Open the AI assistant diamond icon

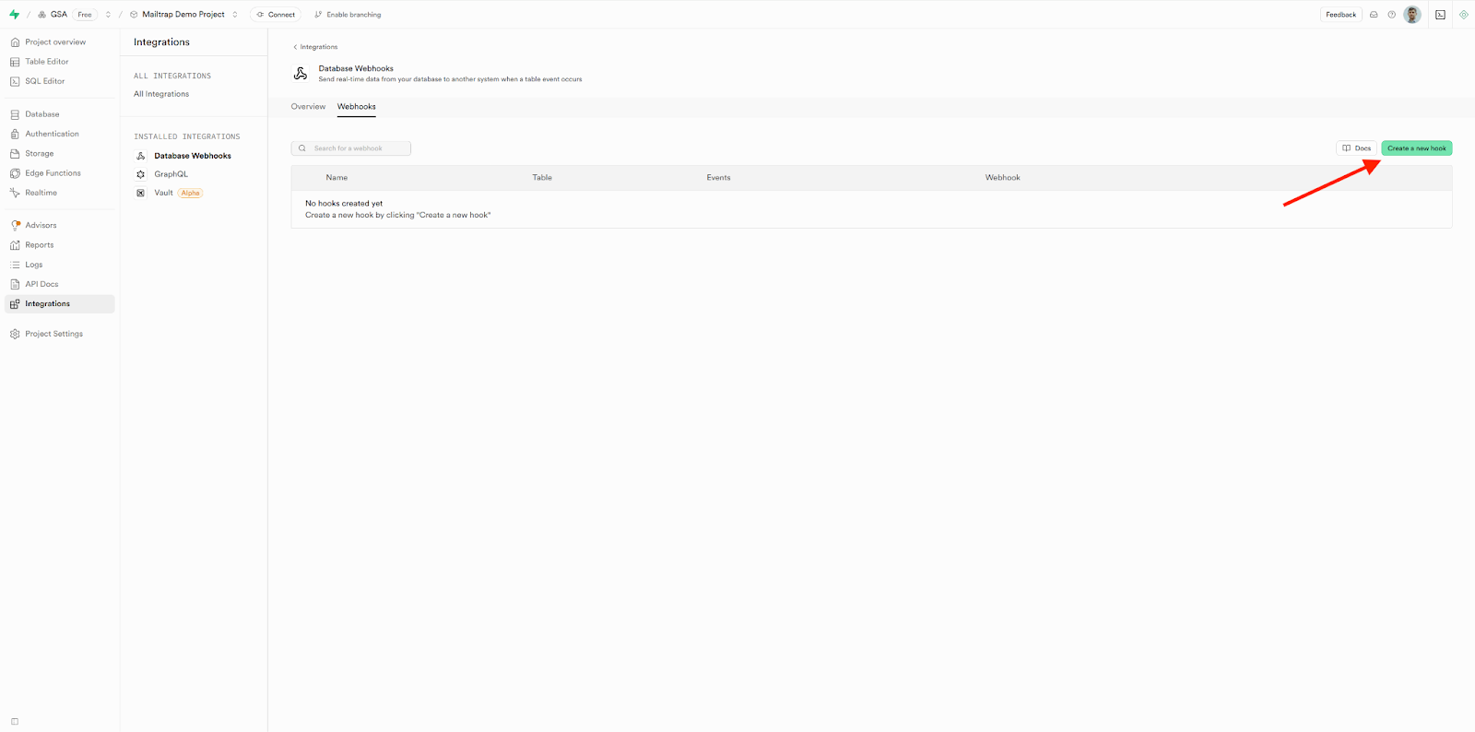1463,15
